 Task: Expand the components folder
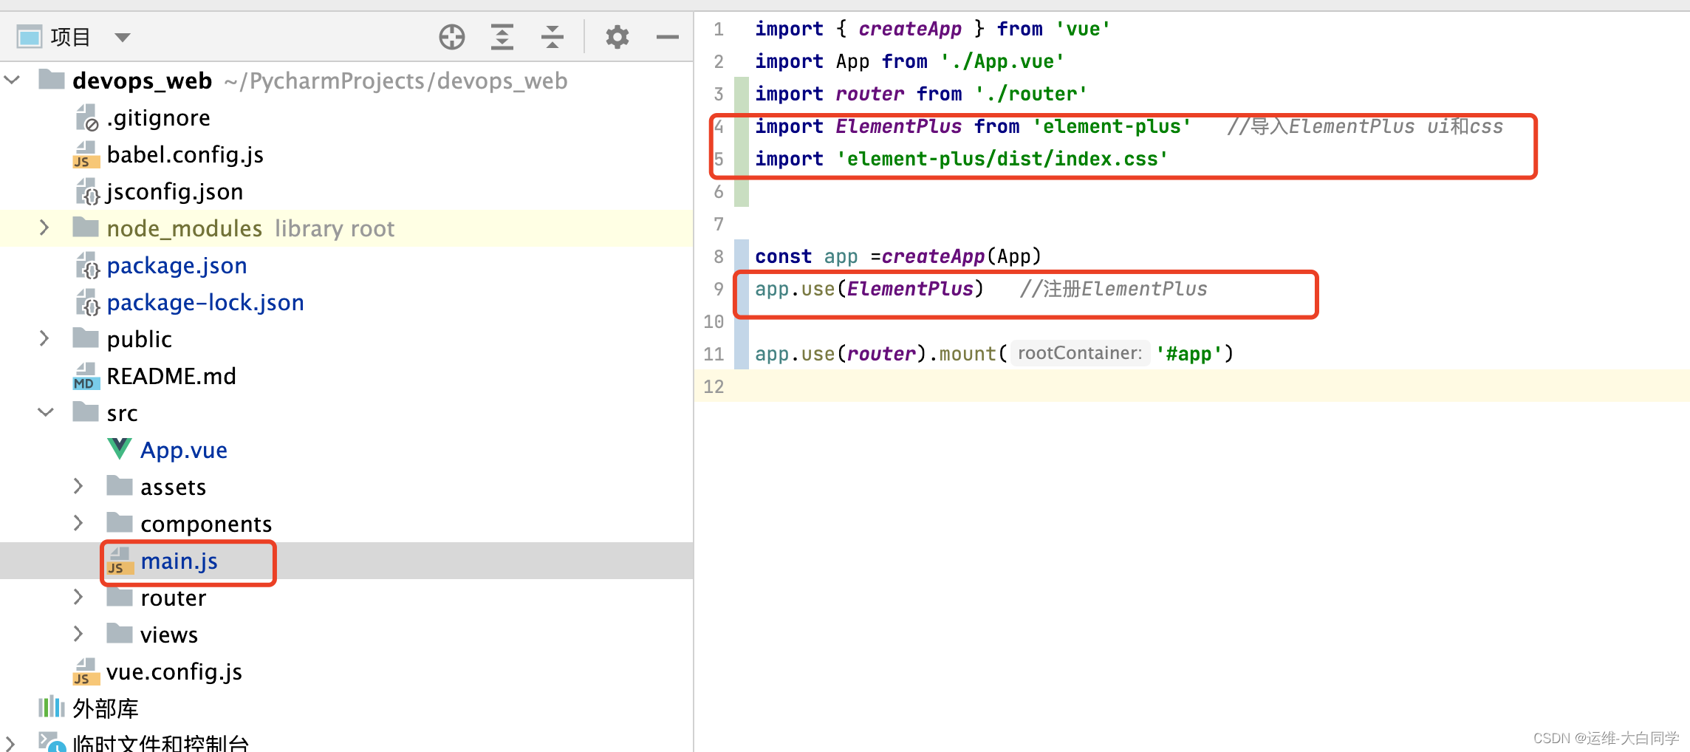tap(78, 523)
